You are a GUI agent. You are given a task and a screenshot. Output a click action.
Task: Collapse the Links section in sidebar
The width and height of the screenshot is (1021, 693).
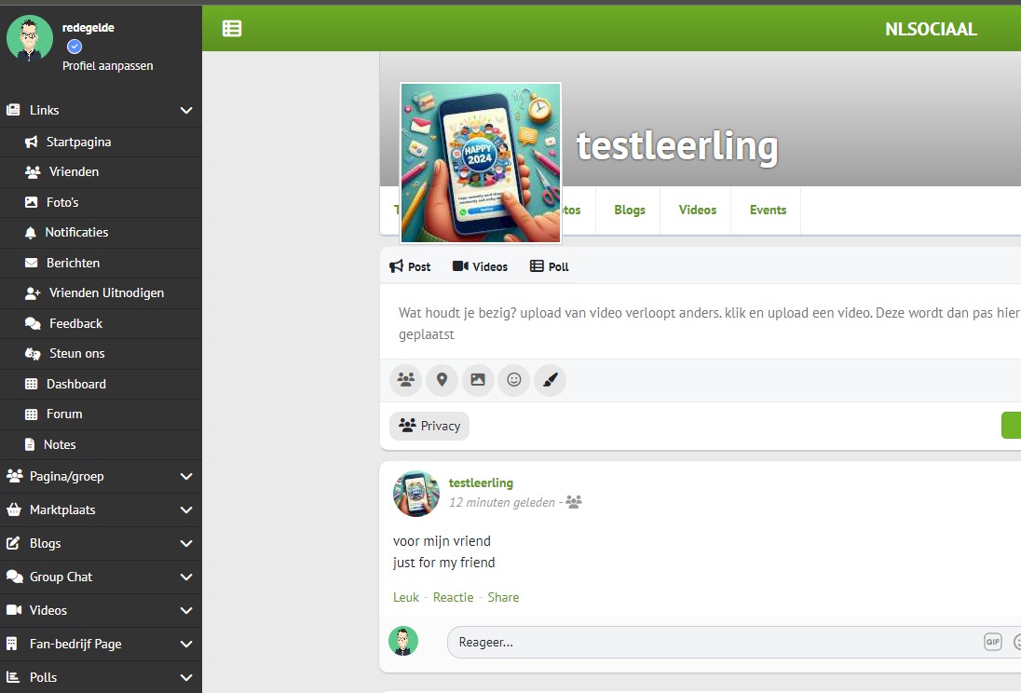click(186, 110)
